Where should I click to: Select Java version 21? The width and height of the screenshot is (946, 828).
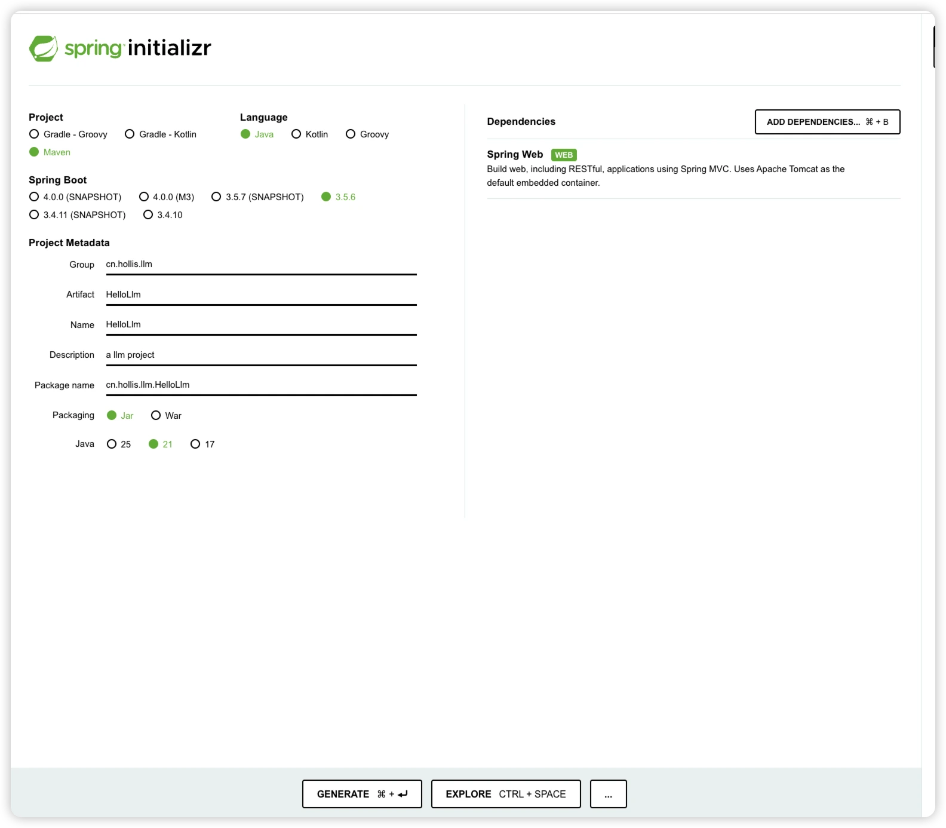[161, 444]
